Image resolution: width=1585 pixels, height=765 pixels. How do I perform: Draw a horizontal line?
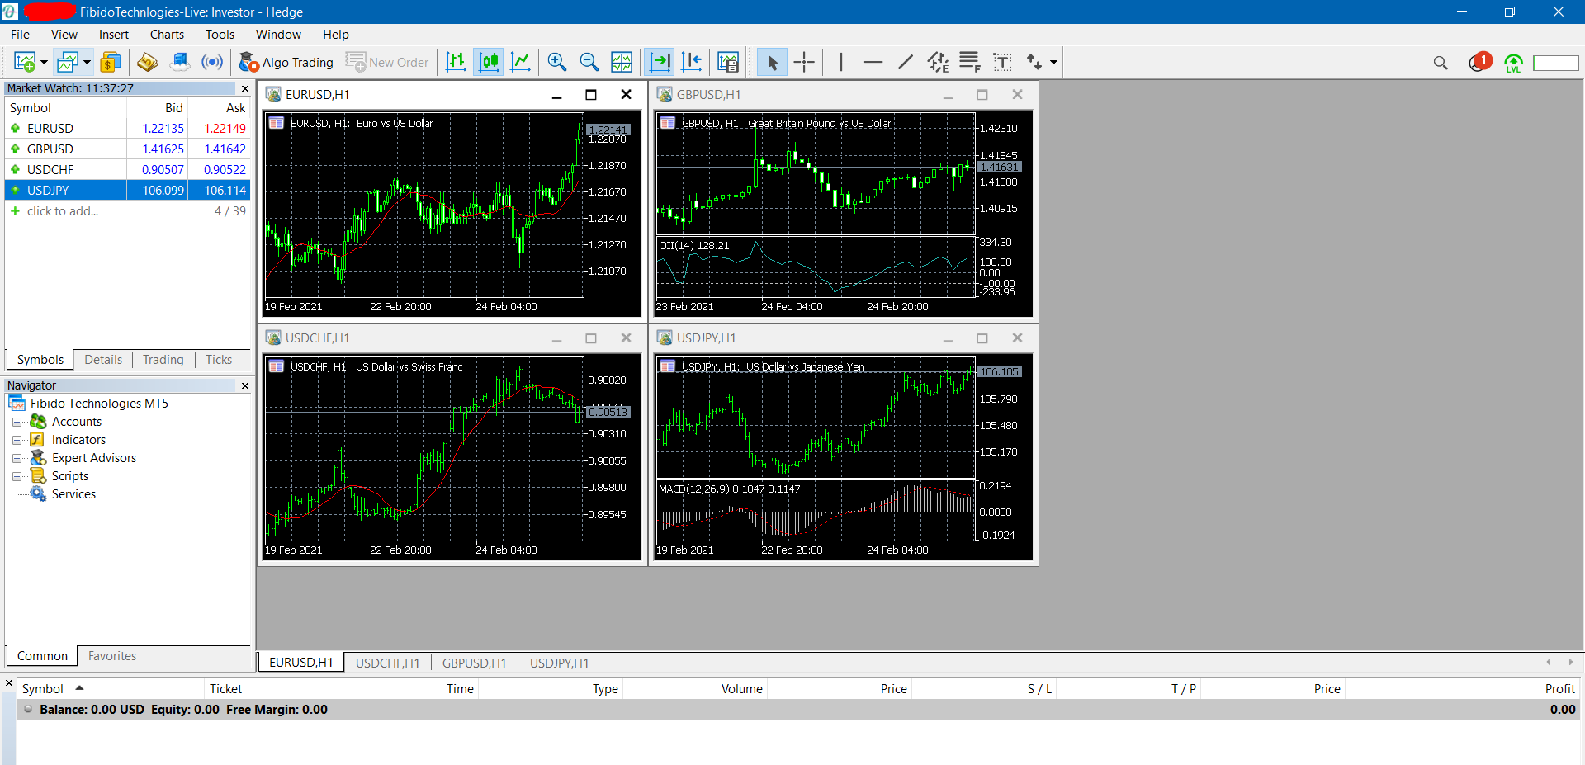coord(873,62)
